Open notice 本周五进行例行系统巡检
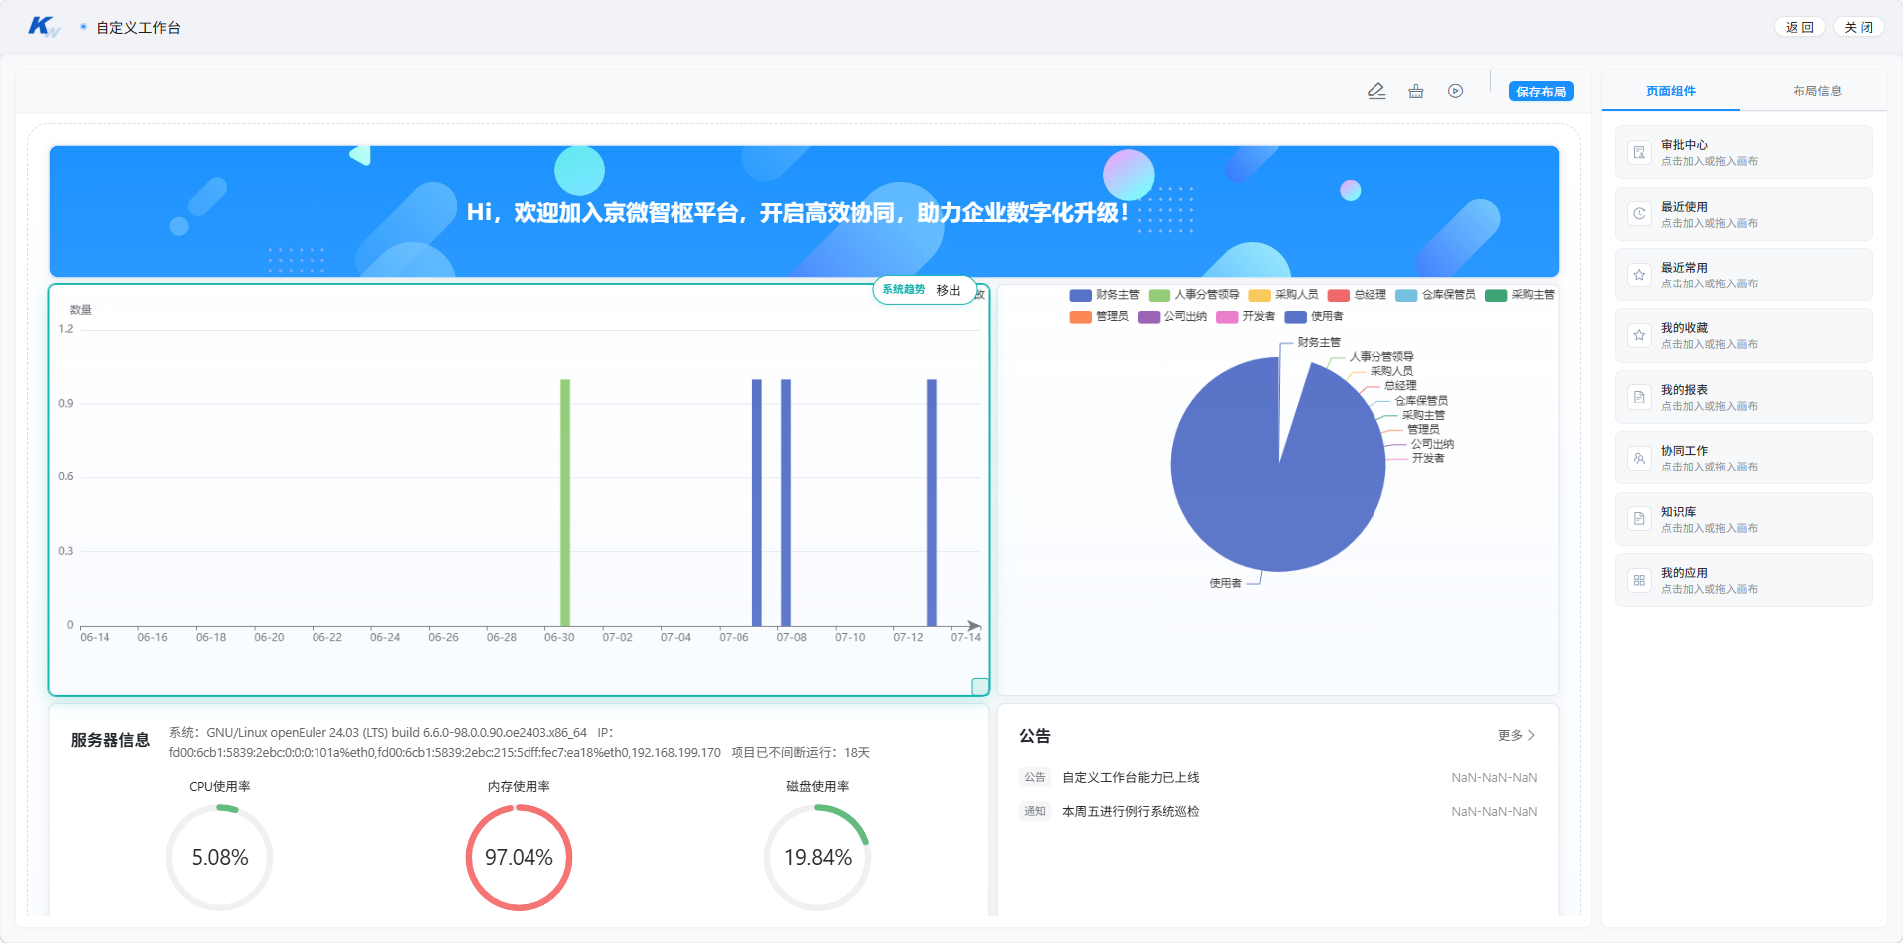1903x943 pixels. pyautogui.click(x=1131, y=811)
